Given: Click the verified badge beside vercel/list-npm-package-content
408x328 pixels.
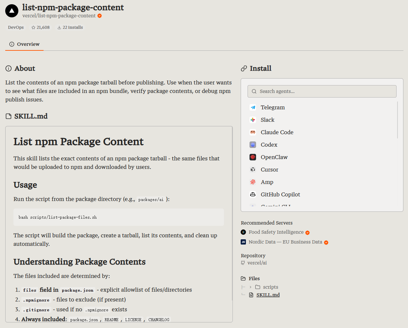Looking at the screenshot, I should tap(100, 16).
